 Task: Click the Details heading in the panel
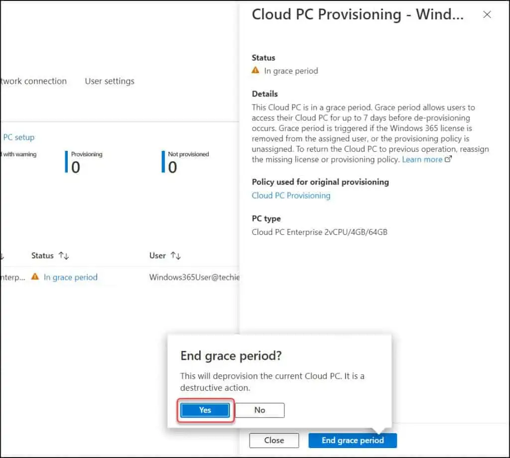pos(265,94)
